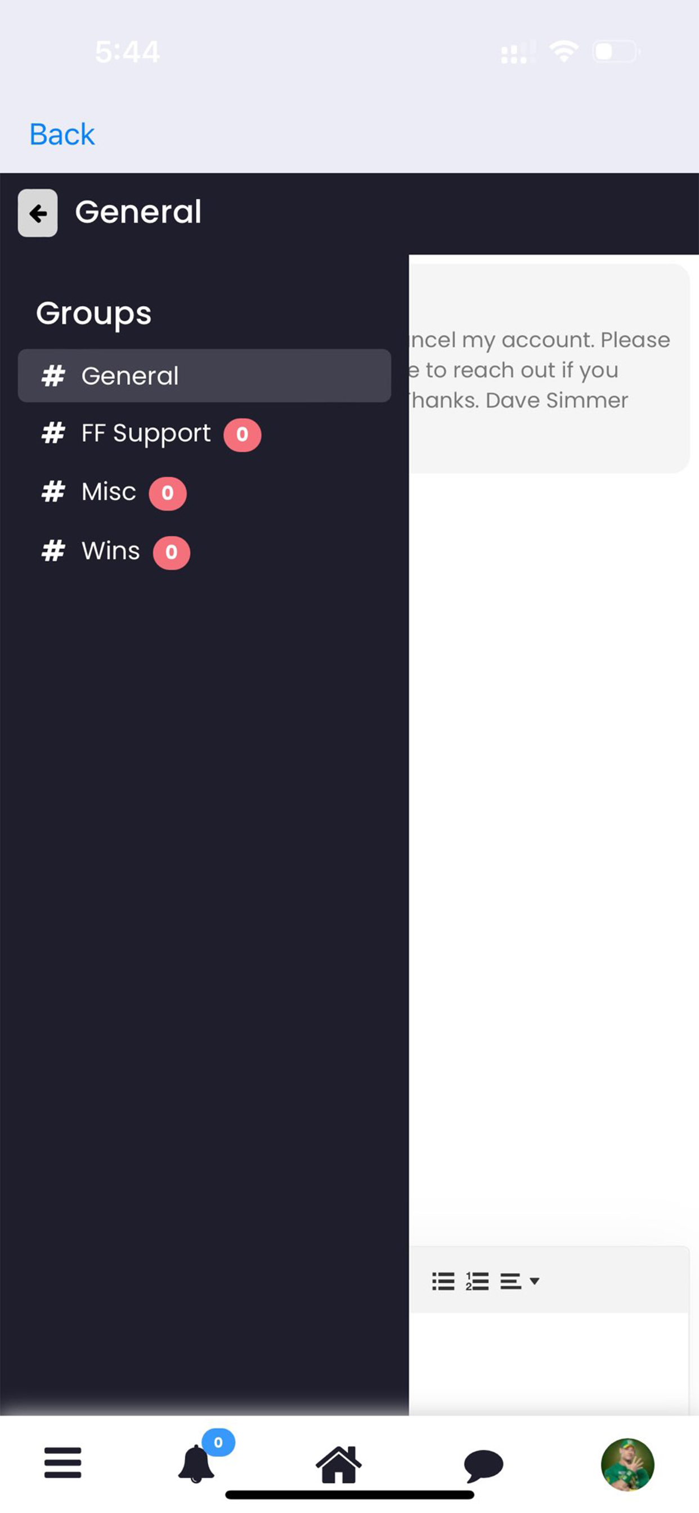699x1513 pixels.
Task: Insert a bulleted list
Action: coord(443,1281)
